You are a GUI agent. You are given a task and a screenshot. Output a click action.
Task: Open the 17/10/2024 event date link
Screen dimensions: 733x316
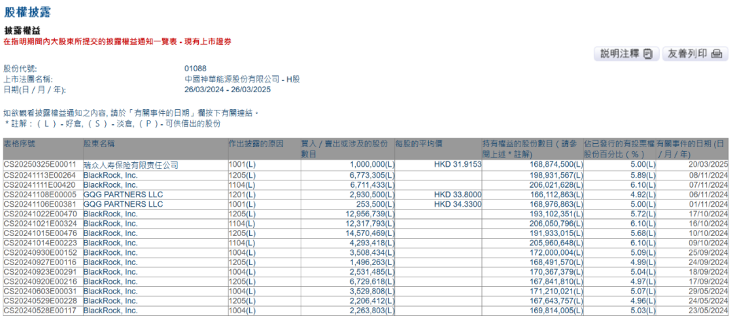tap(711, 214)
